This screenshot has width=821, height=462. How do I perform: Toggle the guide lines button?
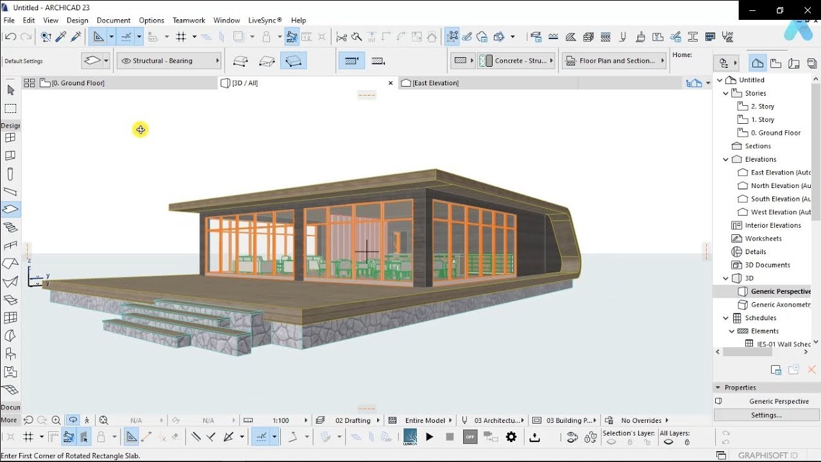97,37
